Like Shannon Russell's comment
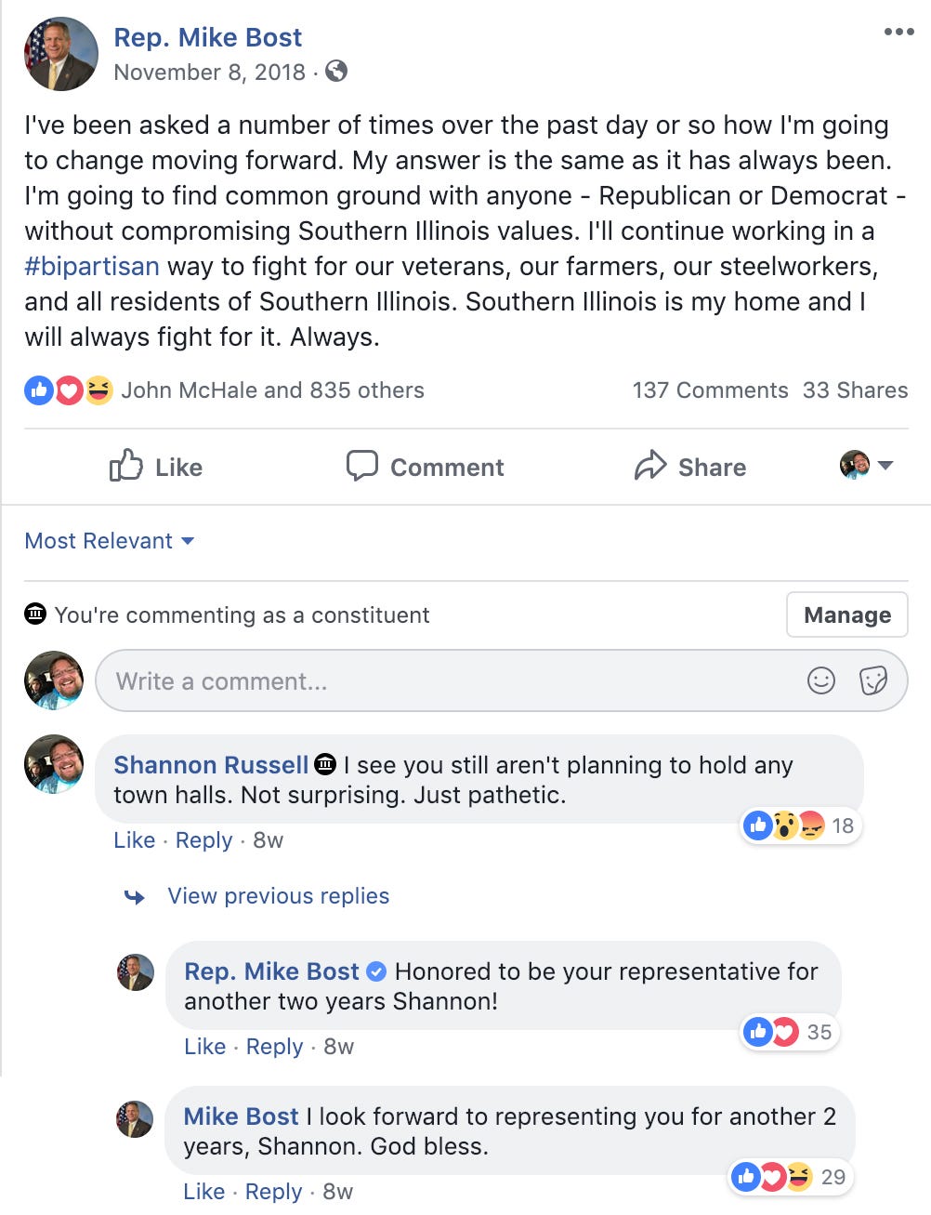The image size is (931, 1215). pyautogui.click(x=134, y=840)
